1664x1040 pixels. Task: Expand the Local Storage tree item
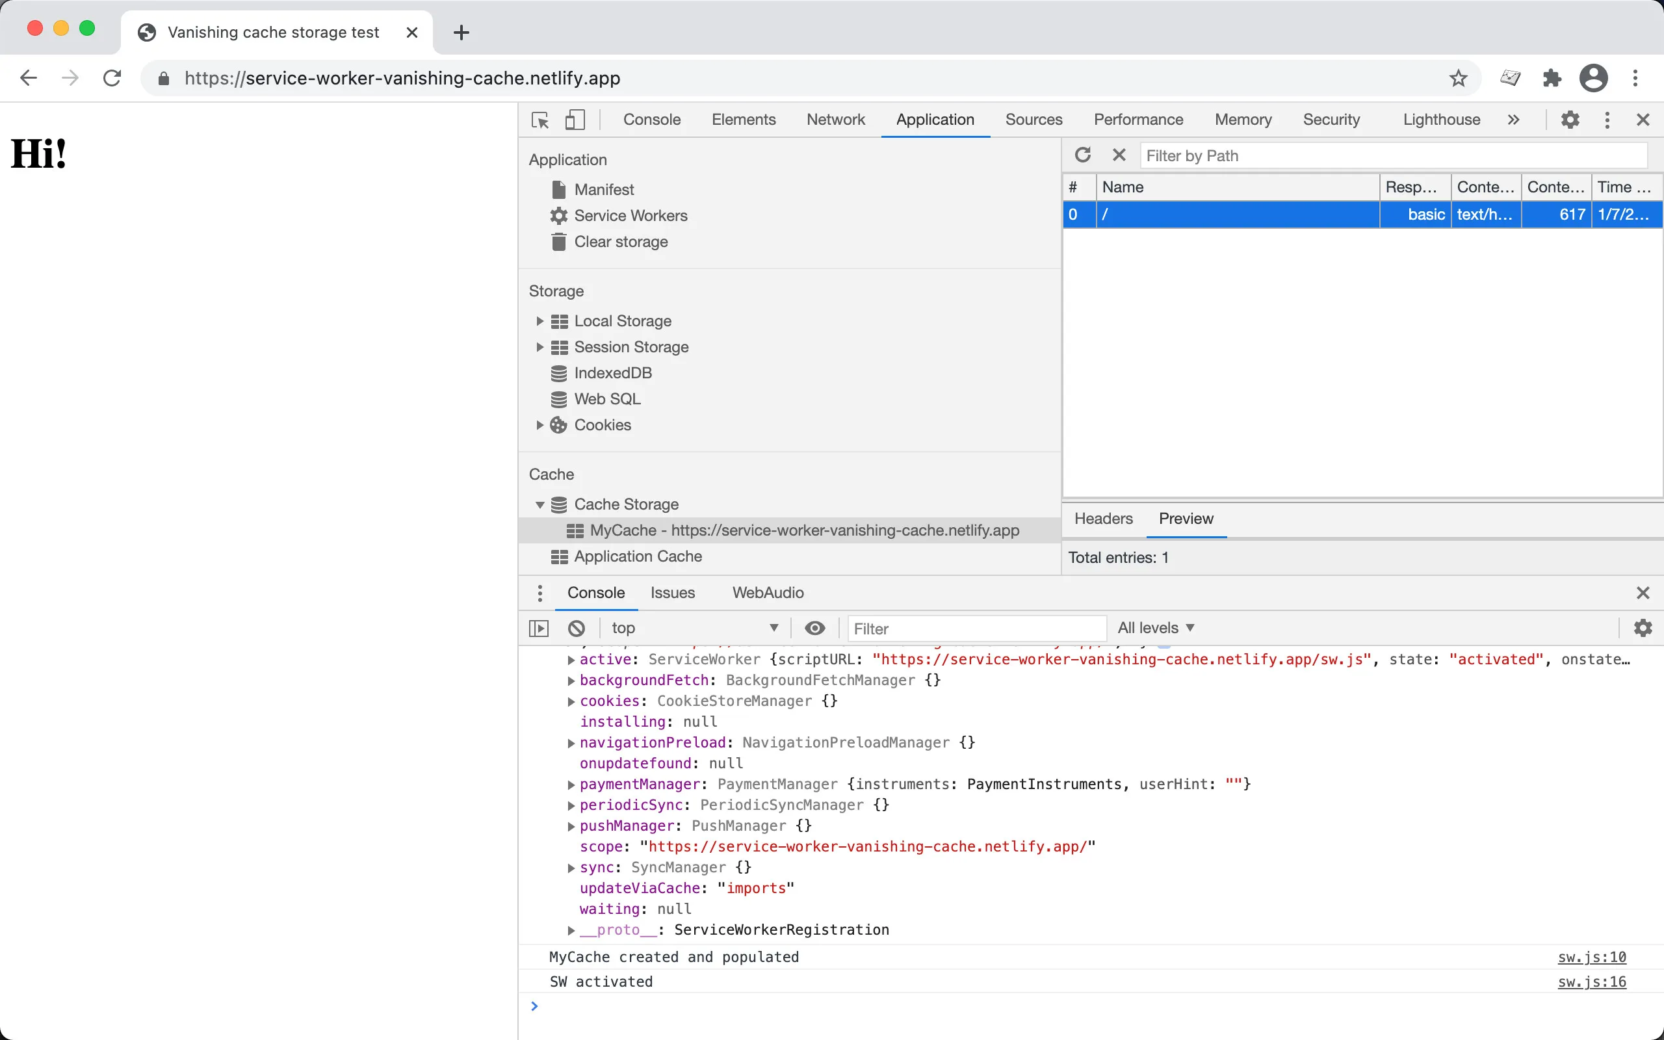pyautogui.click(x=539, y=321)
